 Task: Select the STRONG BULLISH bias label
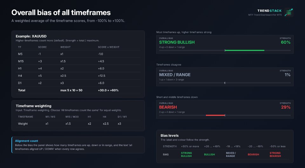pos(177,42)
